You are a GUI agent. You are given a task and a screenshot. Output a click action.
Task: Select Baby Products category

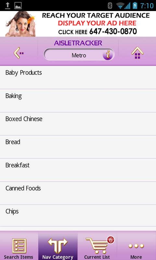coord(78,77)
